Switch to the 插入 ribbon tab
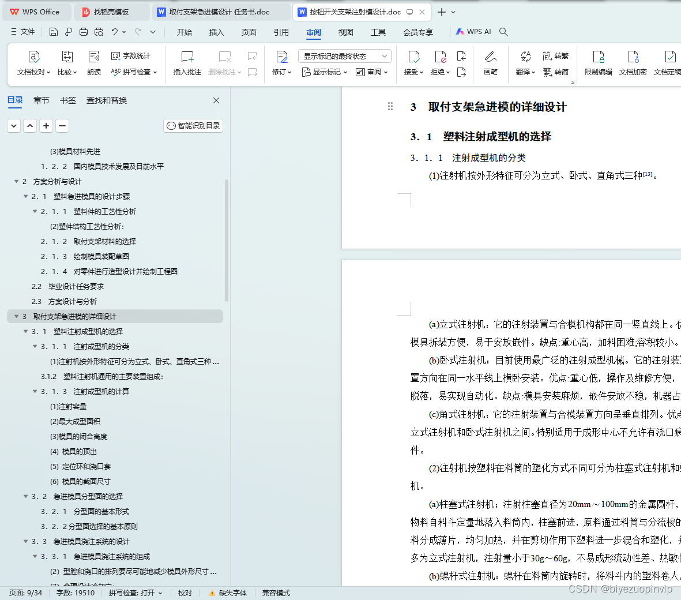Image resolution: width=681 pixels, height=600 pixels. (216, 32)
